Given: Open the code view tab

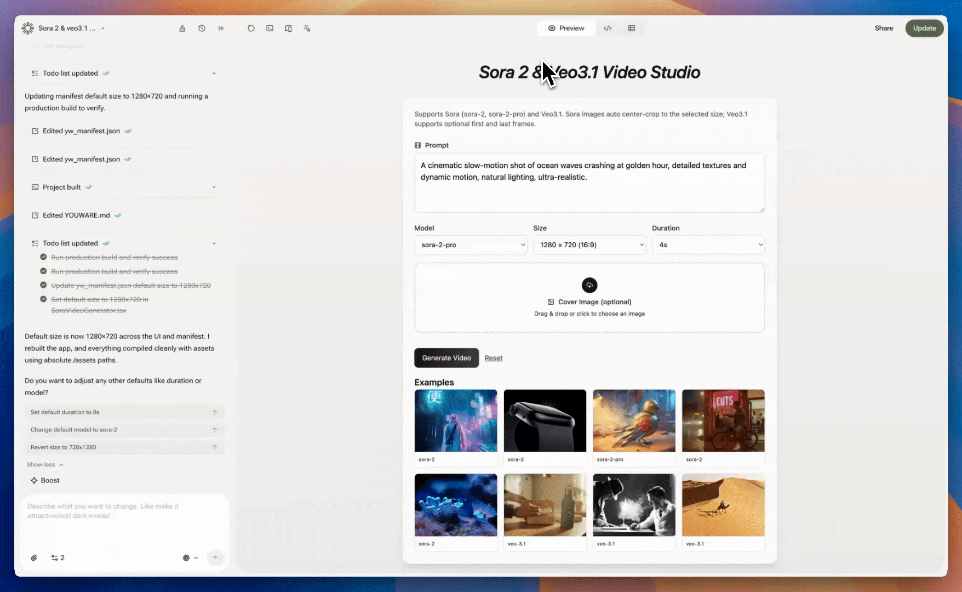Looking at the screenshot, I should pyautogui.click(x=608, y=28).
